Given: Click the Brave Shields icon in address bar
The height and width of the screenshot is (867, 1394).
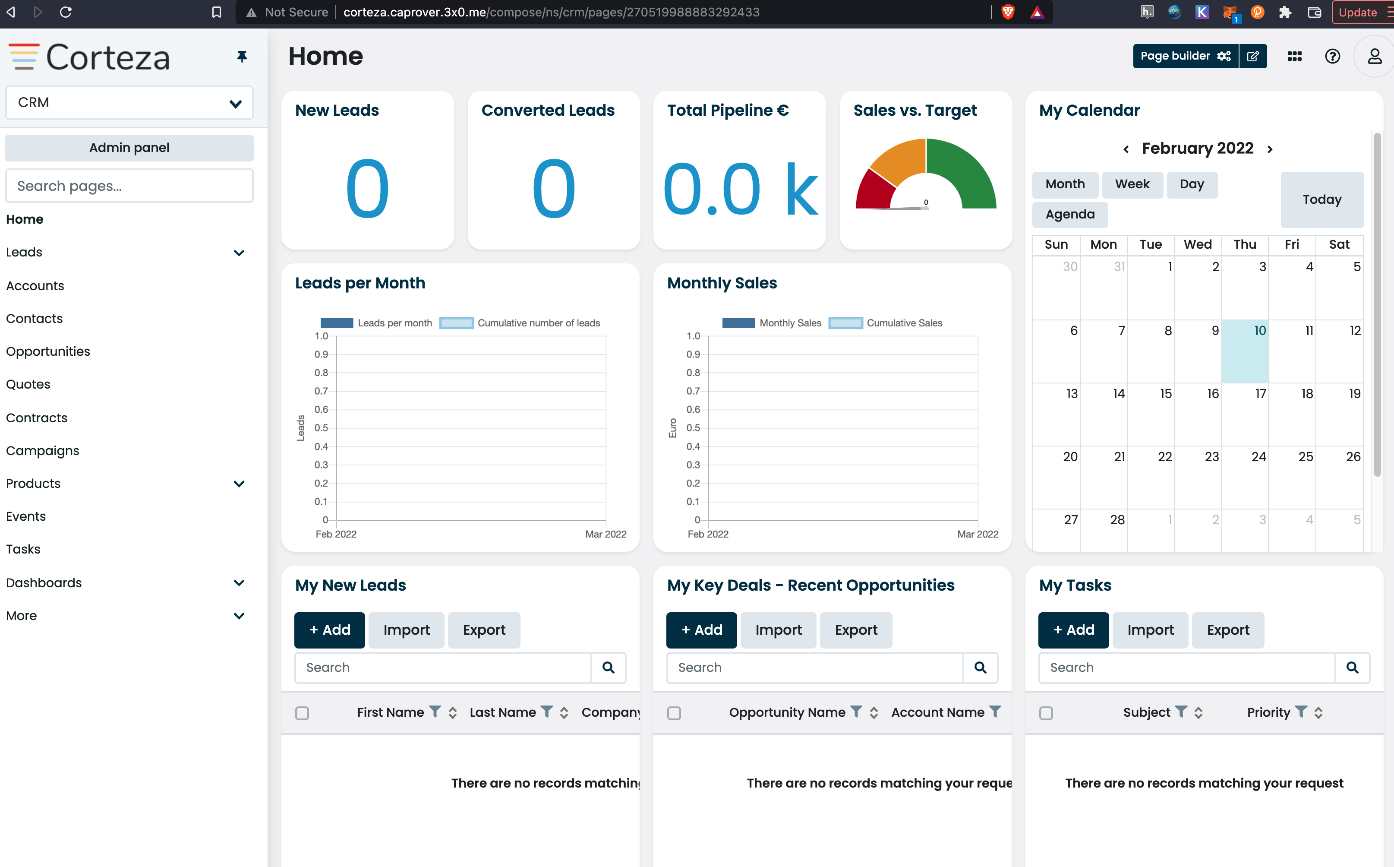Looking at the screenshot, I should 1008,12.
